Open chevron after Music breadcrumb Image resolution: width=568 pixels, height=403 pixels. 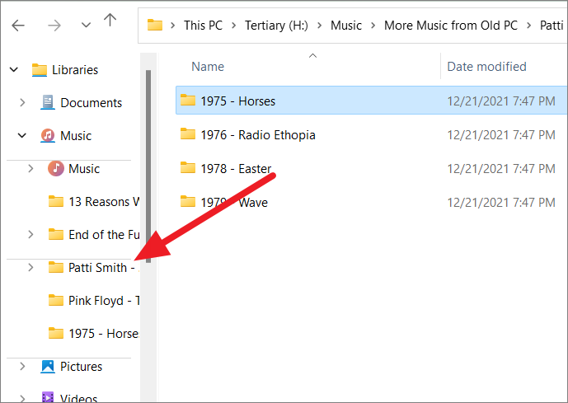click(x=373, y=26)
